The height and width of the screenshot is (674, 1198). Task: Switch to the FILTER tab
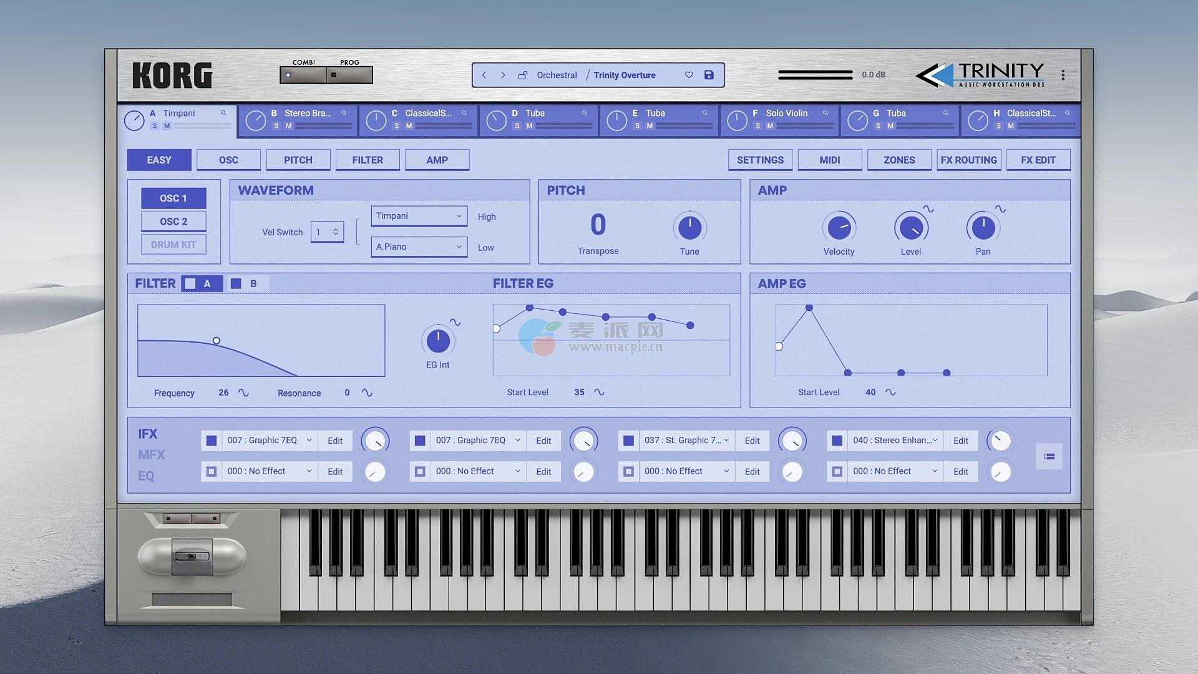(x=368, y=160)
